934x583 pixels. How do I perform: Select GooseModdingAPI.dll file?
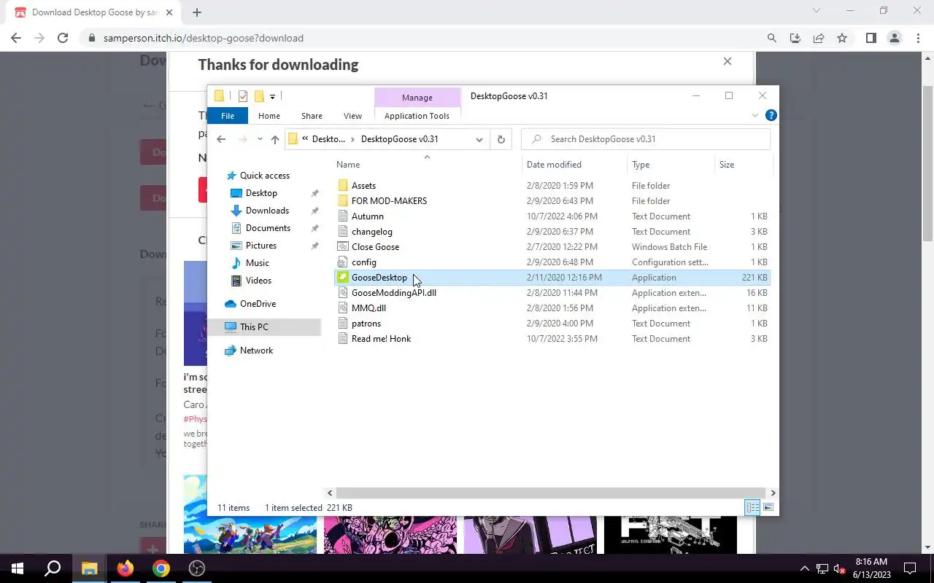[393, 293]
